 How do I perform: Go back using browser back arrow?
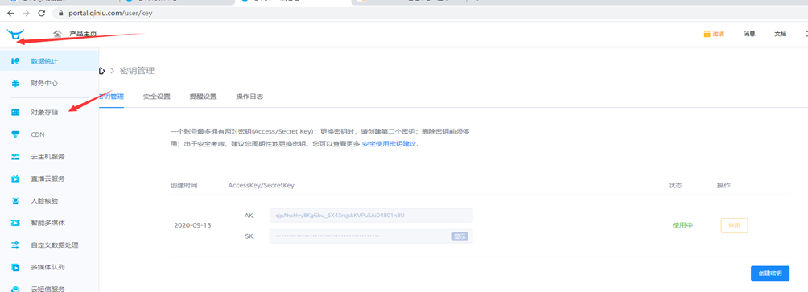pyautogui.click(x=10, y=14)
